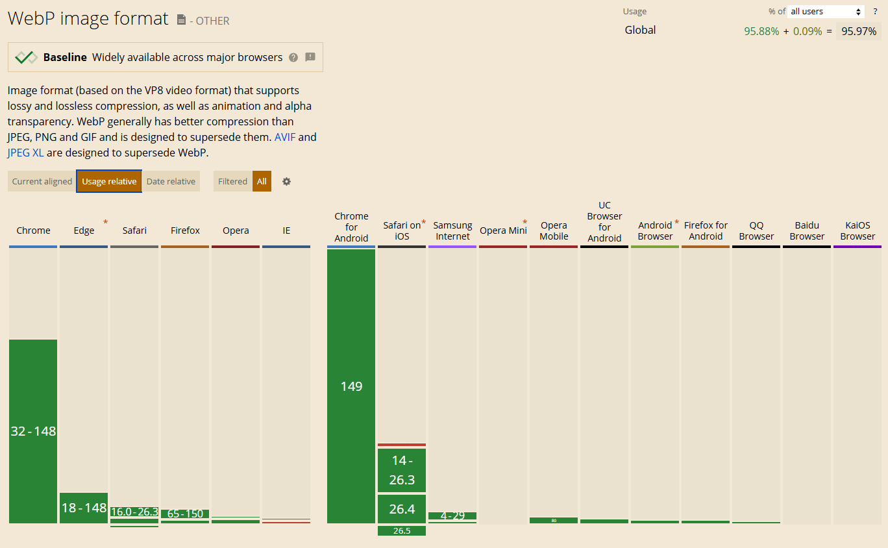Open the AVIF link
The height and width of the screenshot is (548, 888).
(285, 137)
